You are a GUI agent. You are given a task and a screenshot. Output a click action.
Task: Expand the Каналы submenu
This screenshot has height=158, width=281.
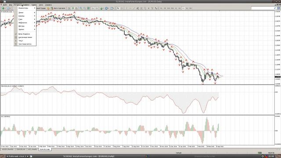point(25,16)
